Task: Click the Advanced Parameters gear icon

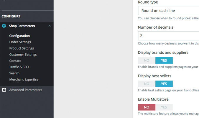Action: [x=4, y=90]
